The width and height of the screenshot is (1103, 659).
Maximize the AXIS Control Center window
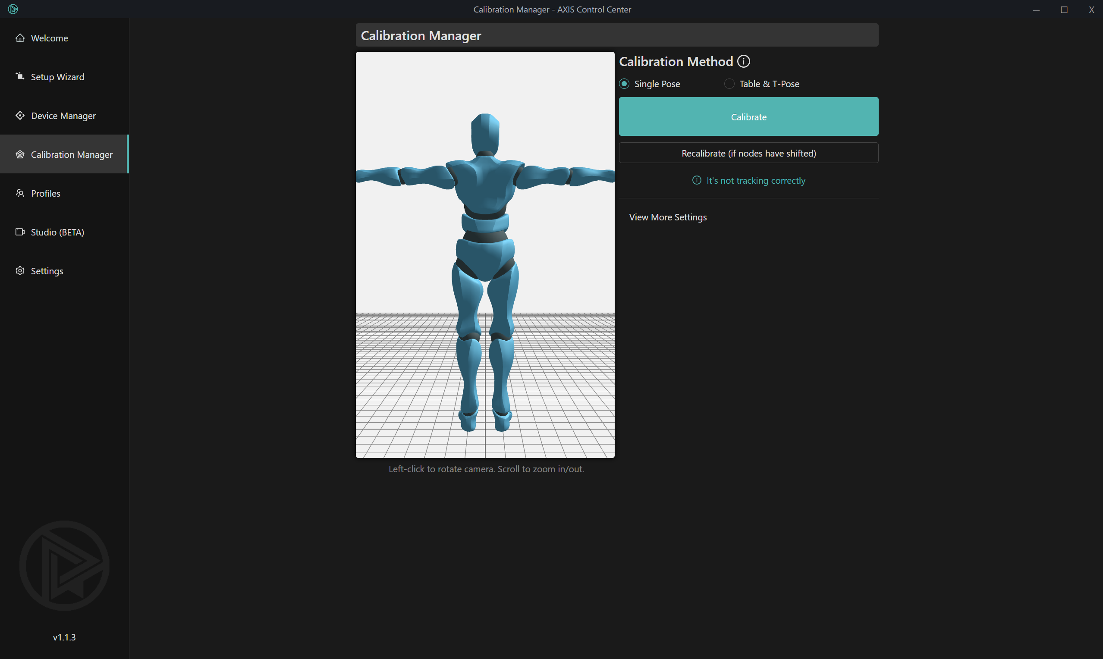coord(1064,10)
